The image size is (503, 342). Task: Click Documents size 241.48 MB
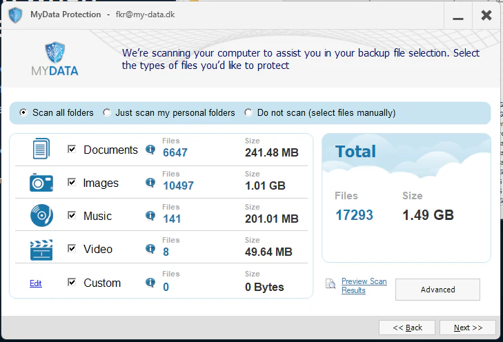click(272, 152)
